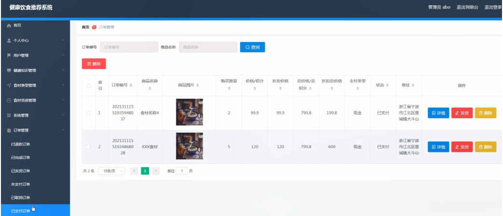
Task: Expand the 个人中心 menu chevron
Action: coord(63,40)
